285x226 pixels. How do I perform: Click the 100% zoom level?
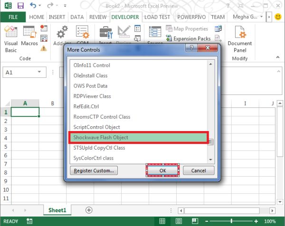click(270, 221)
